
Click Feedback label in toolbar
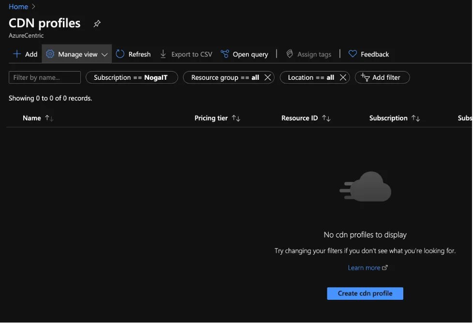tap(375, 54)
